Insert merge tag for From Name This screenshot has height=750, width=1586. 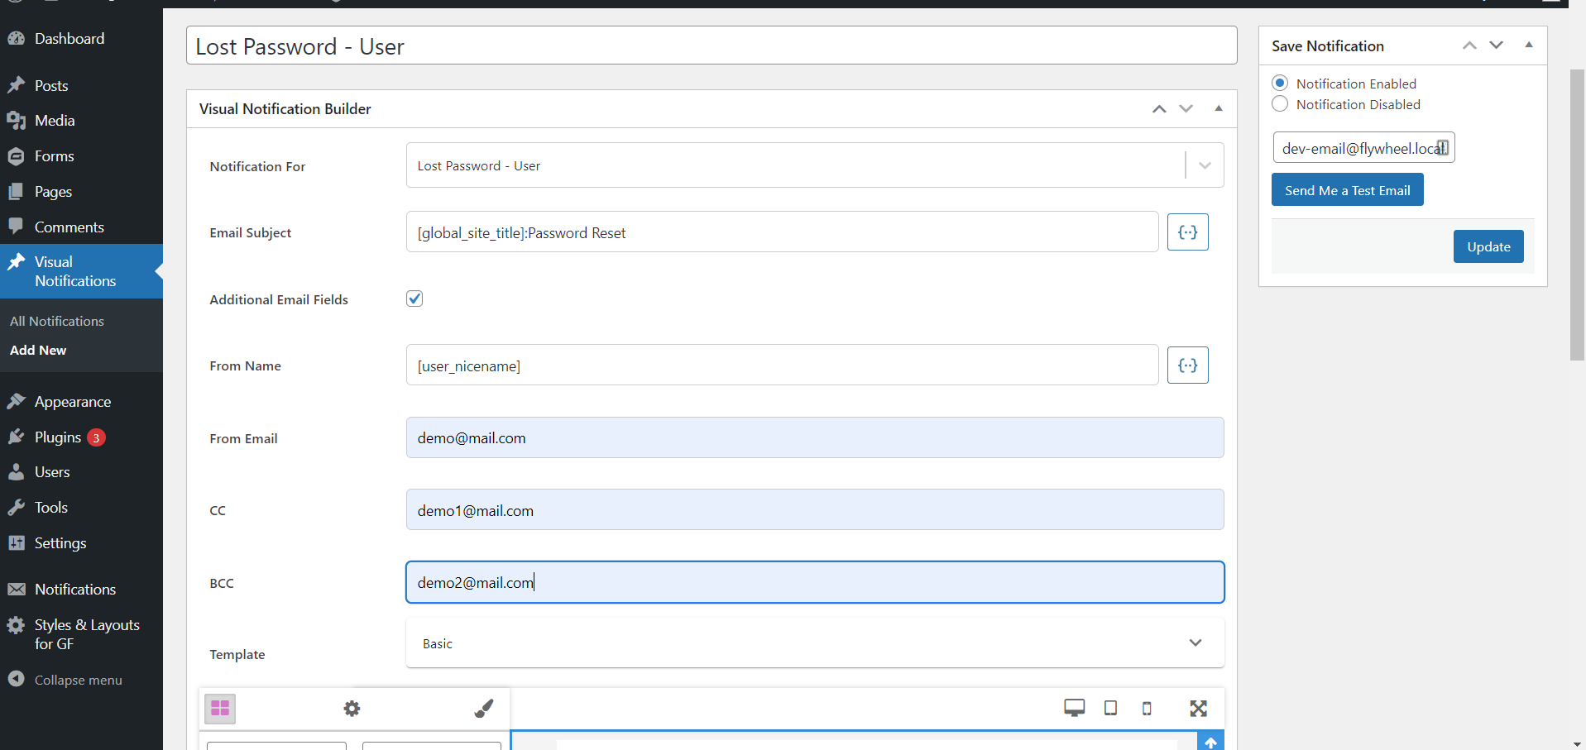[1187, 365]
